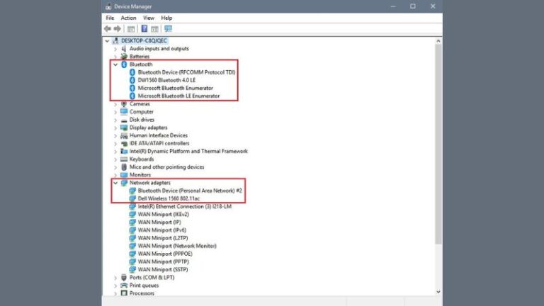Expand the Computer category
This screenshot has height=306, width=544.
point(115,112)
